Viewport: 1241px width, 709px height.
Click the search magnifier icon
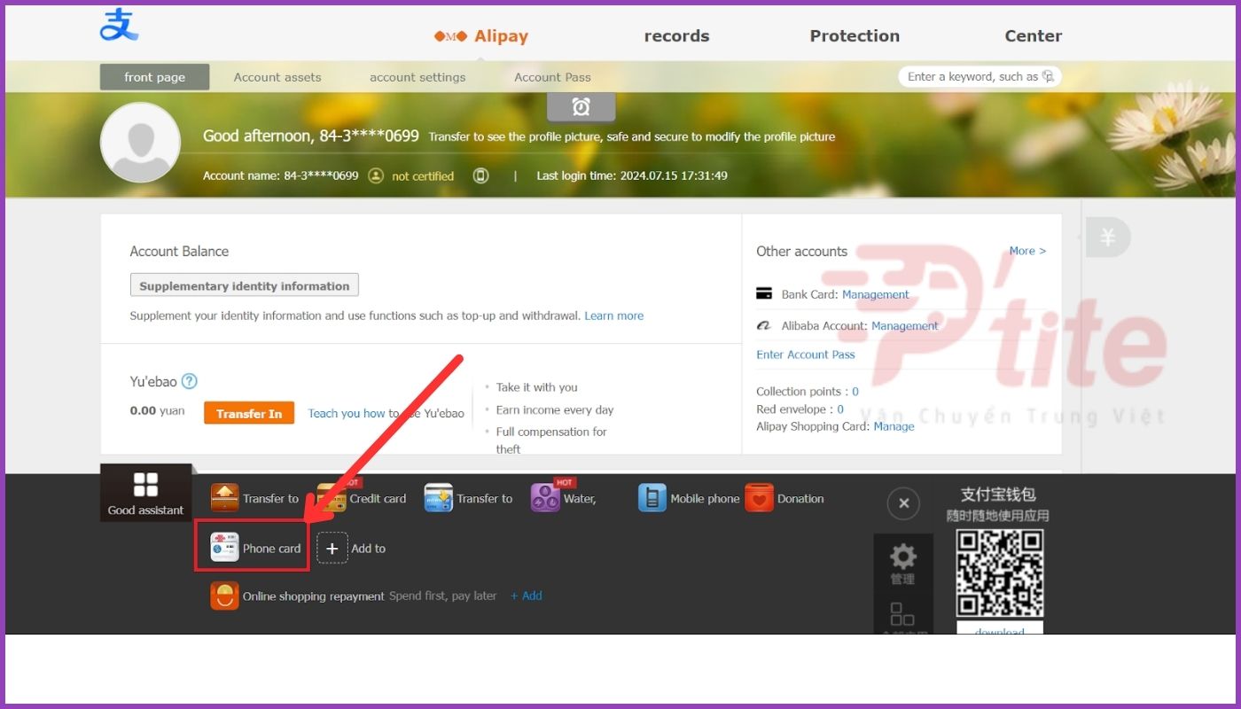(x=1048, y=76)
